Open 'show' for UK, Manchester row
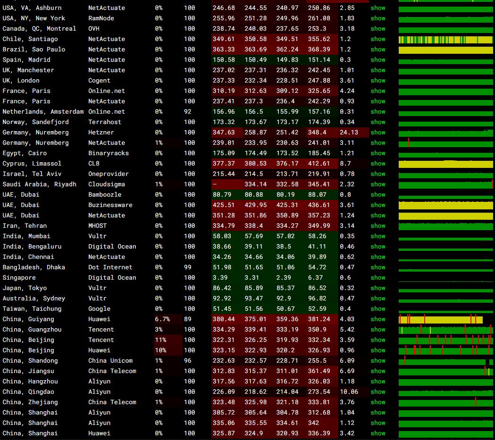 (378, 70)
